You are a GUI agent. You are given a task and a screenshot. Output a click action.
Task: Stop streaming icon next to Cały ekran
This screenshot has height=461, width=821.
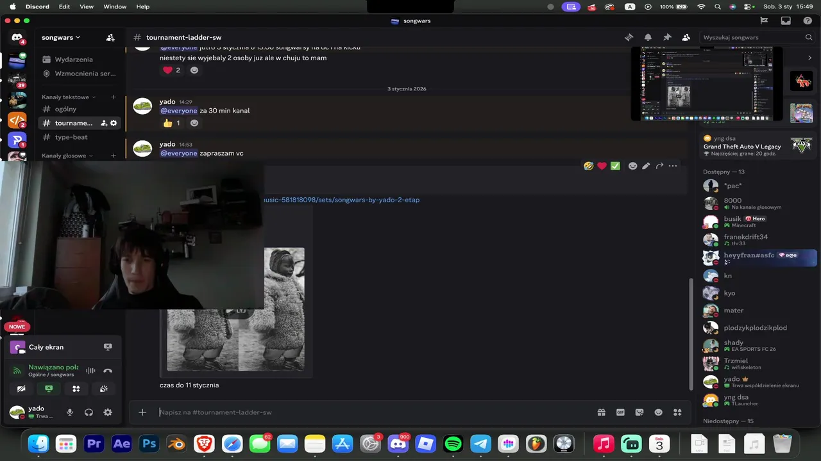click(x=108, y=347)
